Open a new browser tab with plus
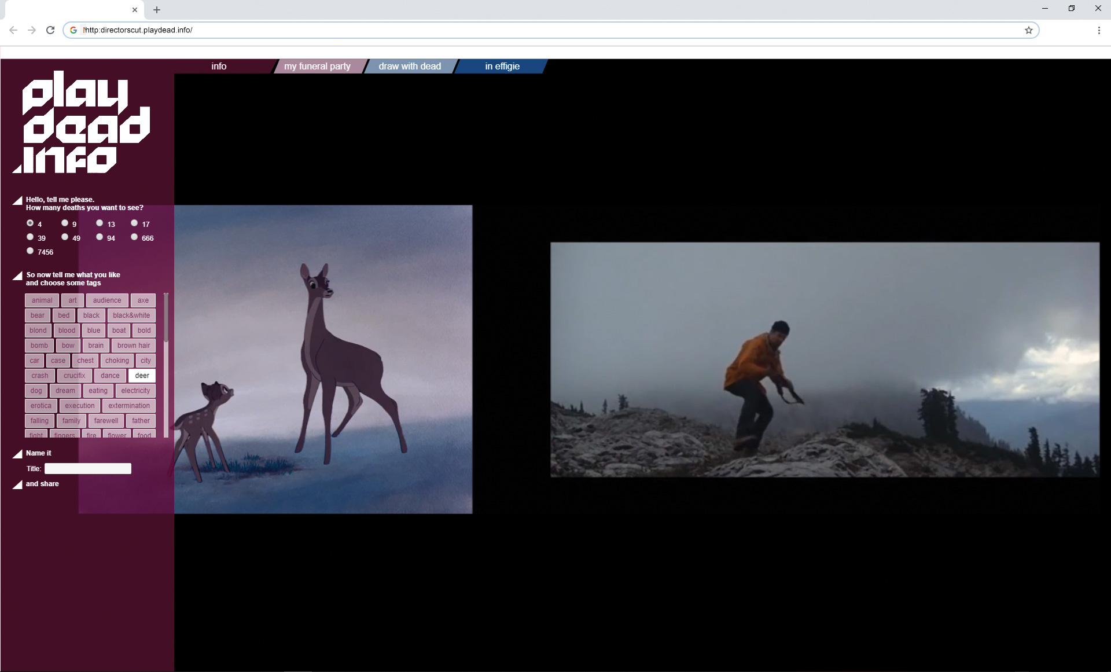The height and width of the screenshot is (672, 1111). pos(157,10)
